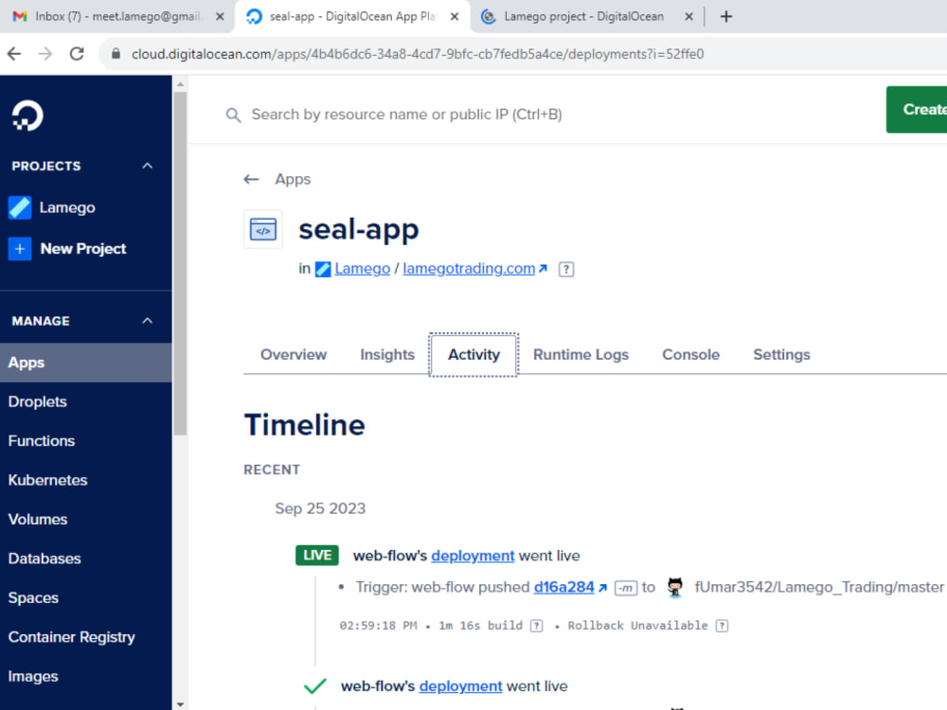Open the Insights tab
This screenshot has height=710, width=947.
tap(386, 354)
